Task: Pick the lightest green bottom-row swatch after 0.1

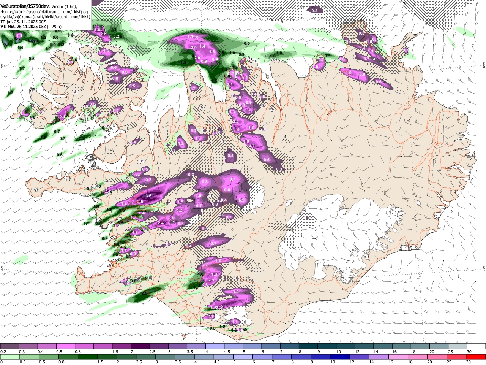Action: pos(9,357)
